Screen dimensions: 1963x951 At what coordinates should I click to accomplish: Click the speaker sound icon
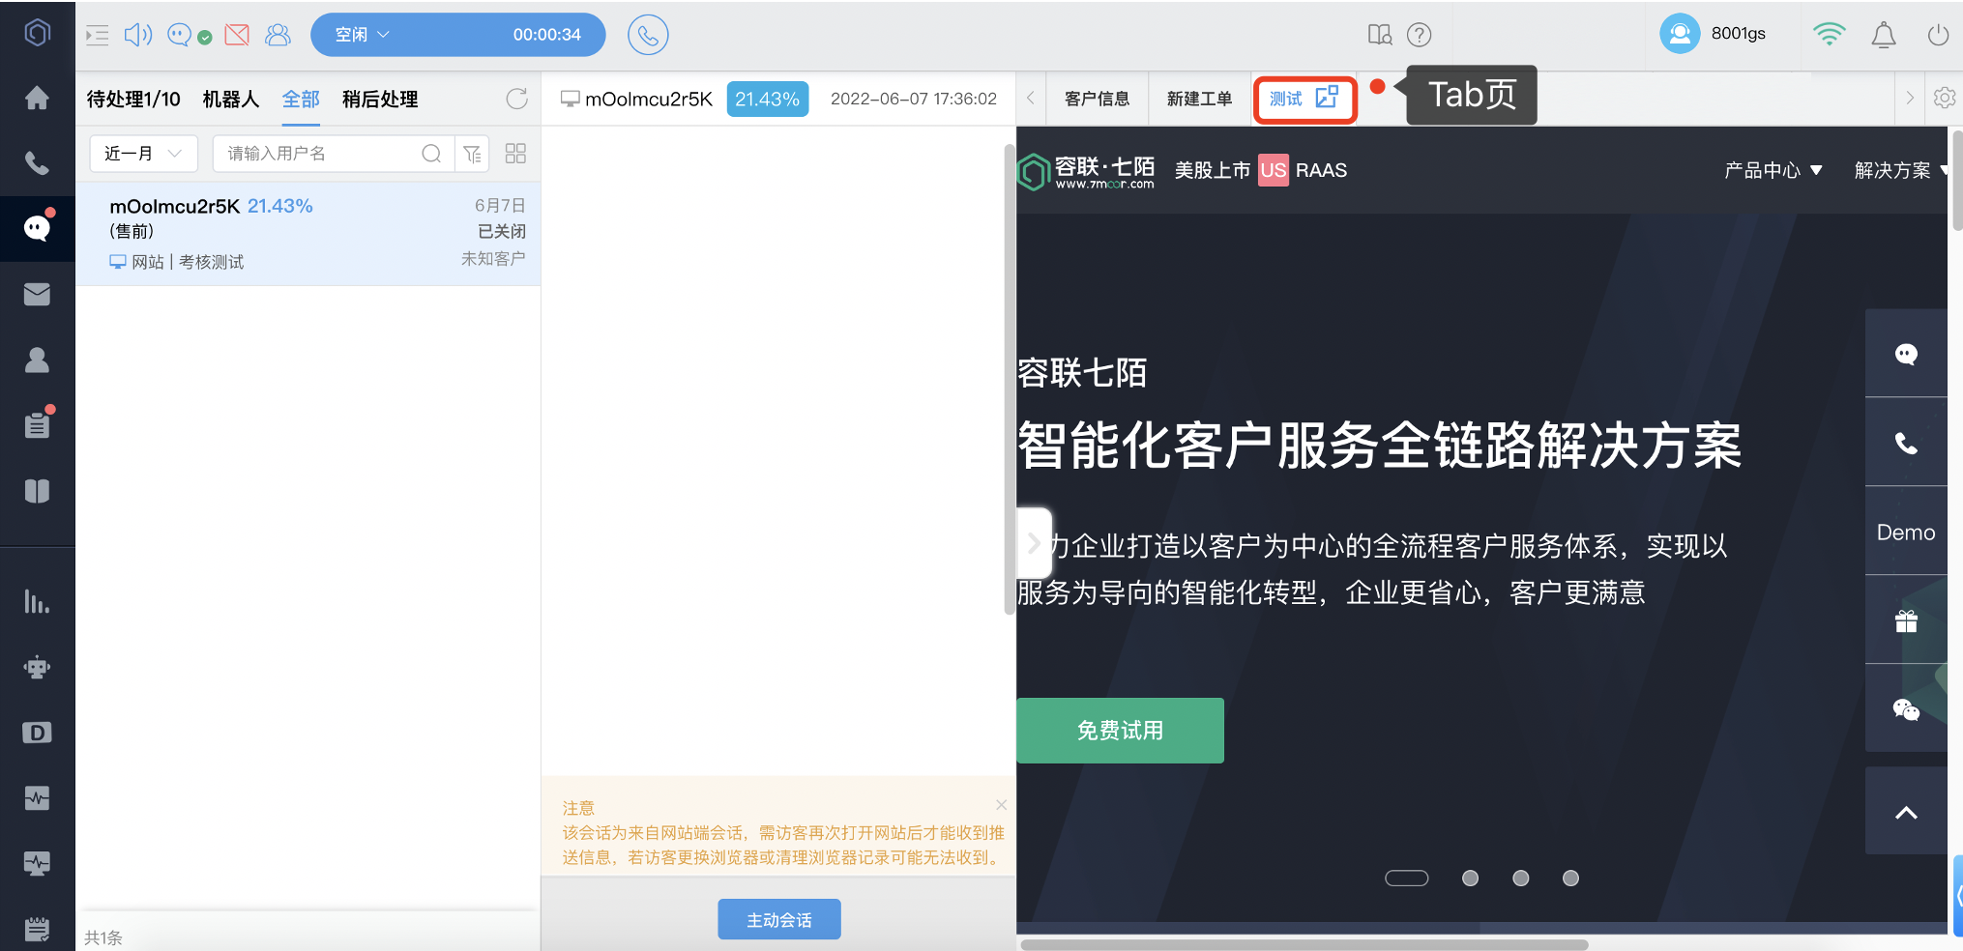point(138,36)
